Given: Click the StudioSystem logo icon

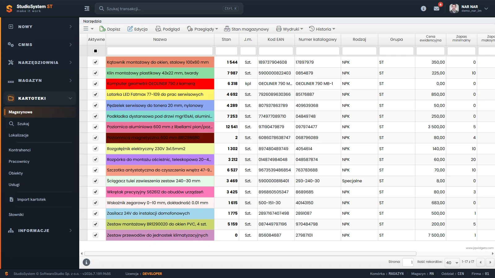Looking at the screenshot, I should (x=9, y=9).
